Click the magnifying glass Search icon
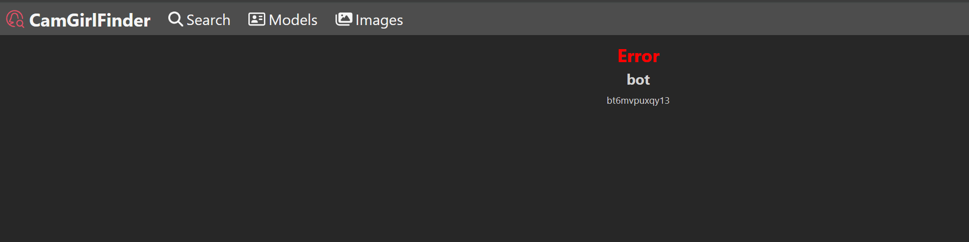The width and height of the screenshot is (969, 242). point(175,19)
